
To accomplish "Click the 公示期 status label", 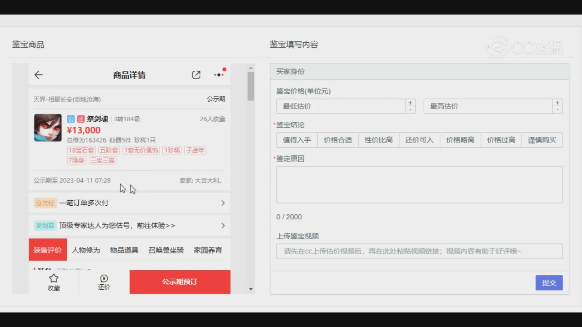I will pos(216,99).
